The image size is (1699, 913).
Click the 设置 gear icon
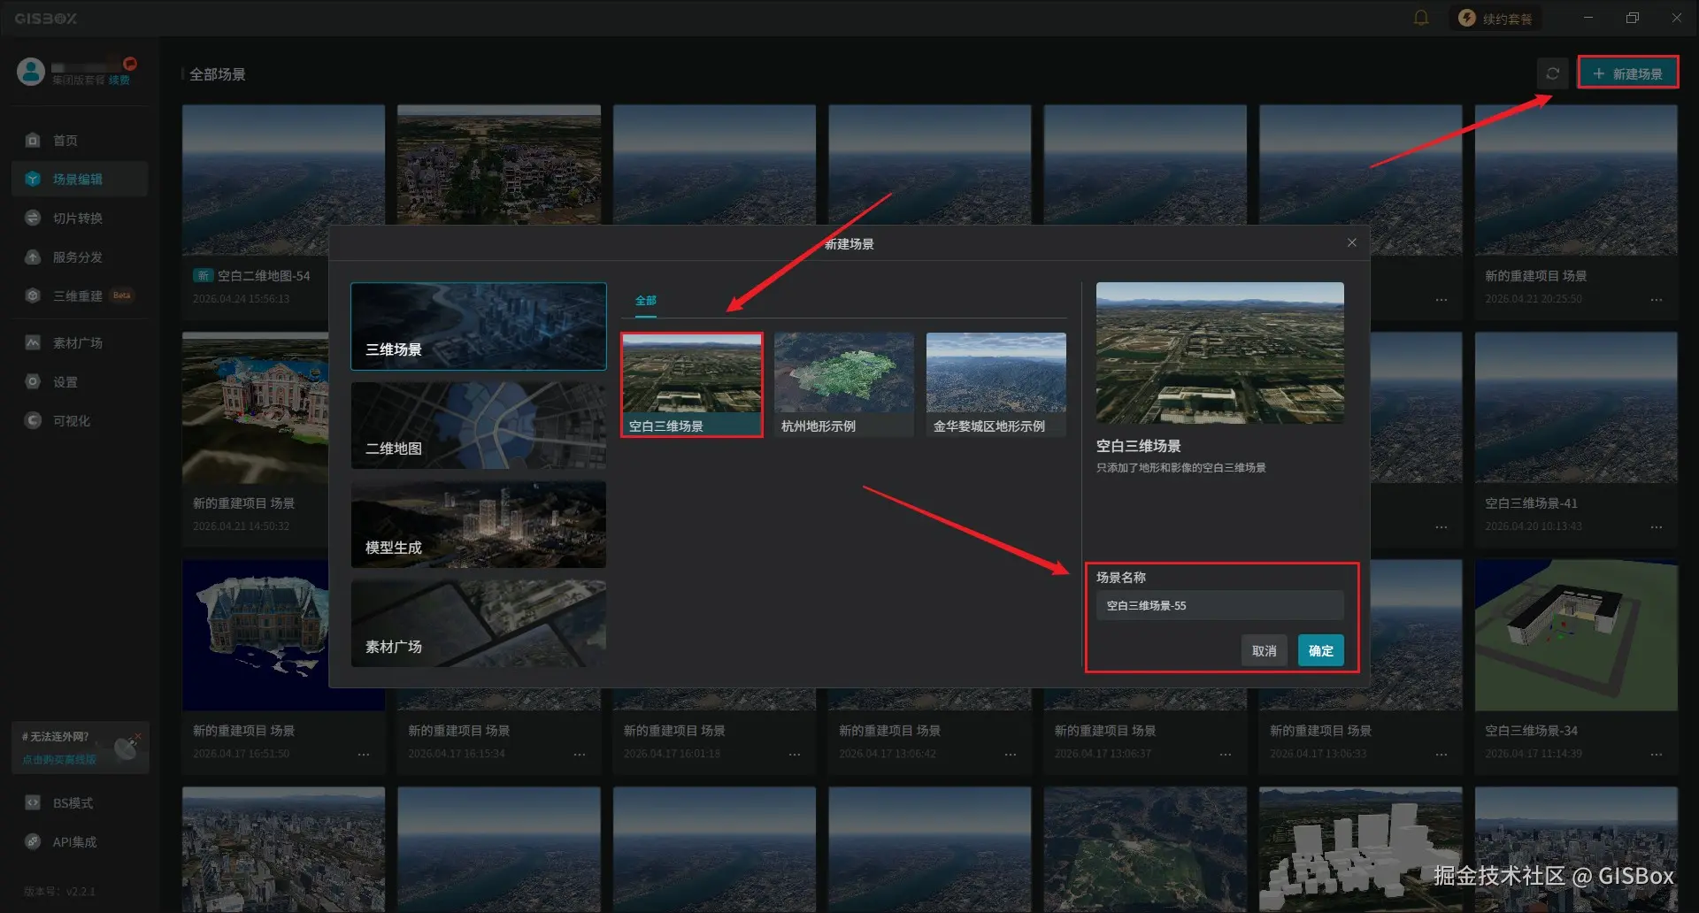pos(33,382)
